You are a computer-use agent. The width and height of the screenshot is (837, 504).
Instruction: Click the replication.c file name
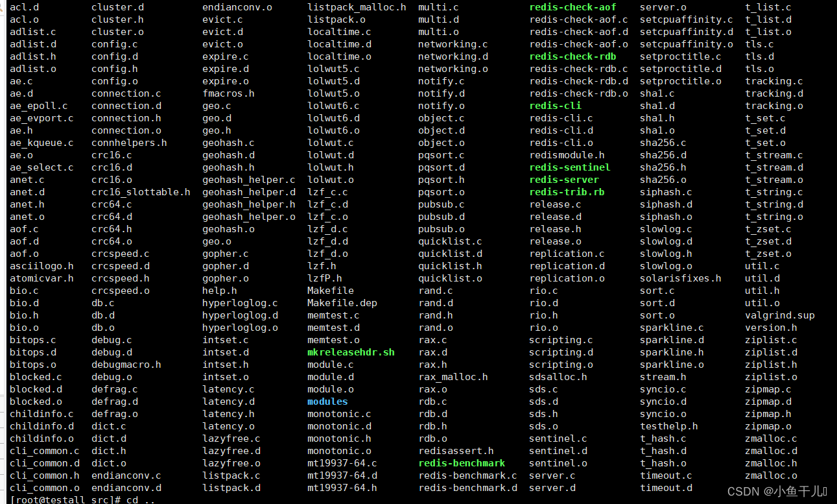click(x=567, y=254)
